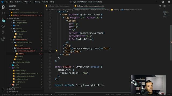172x96 pixels.
Task: Open the Search view in activity bar
Action: (x=3, y=13)
